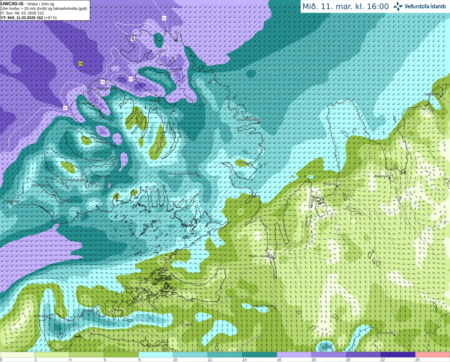Select the pink above-24 m/s legend swatch
Image resolution: width=450 pixels, height=362 pixels.
[433, 355]
